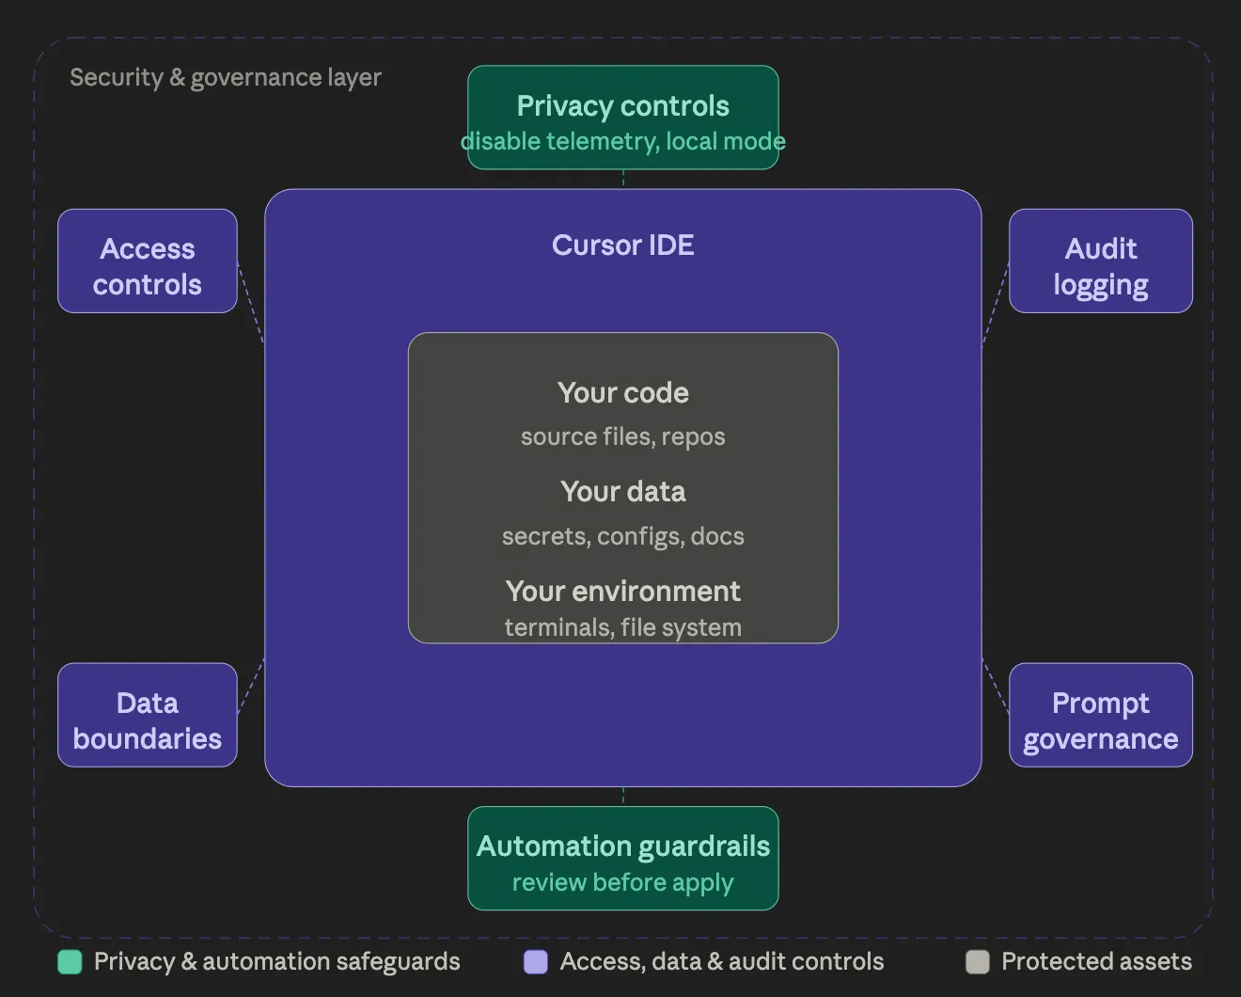Click the 'Protected assets' legend label
Image resolution: width=1241 pixels, height=997 pixels.
coord(1097,962)
